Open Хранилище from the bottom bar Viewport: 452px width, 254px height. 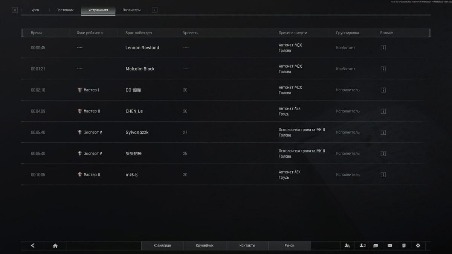(162, 246)
